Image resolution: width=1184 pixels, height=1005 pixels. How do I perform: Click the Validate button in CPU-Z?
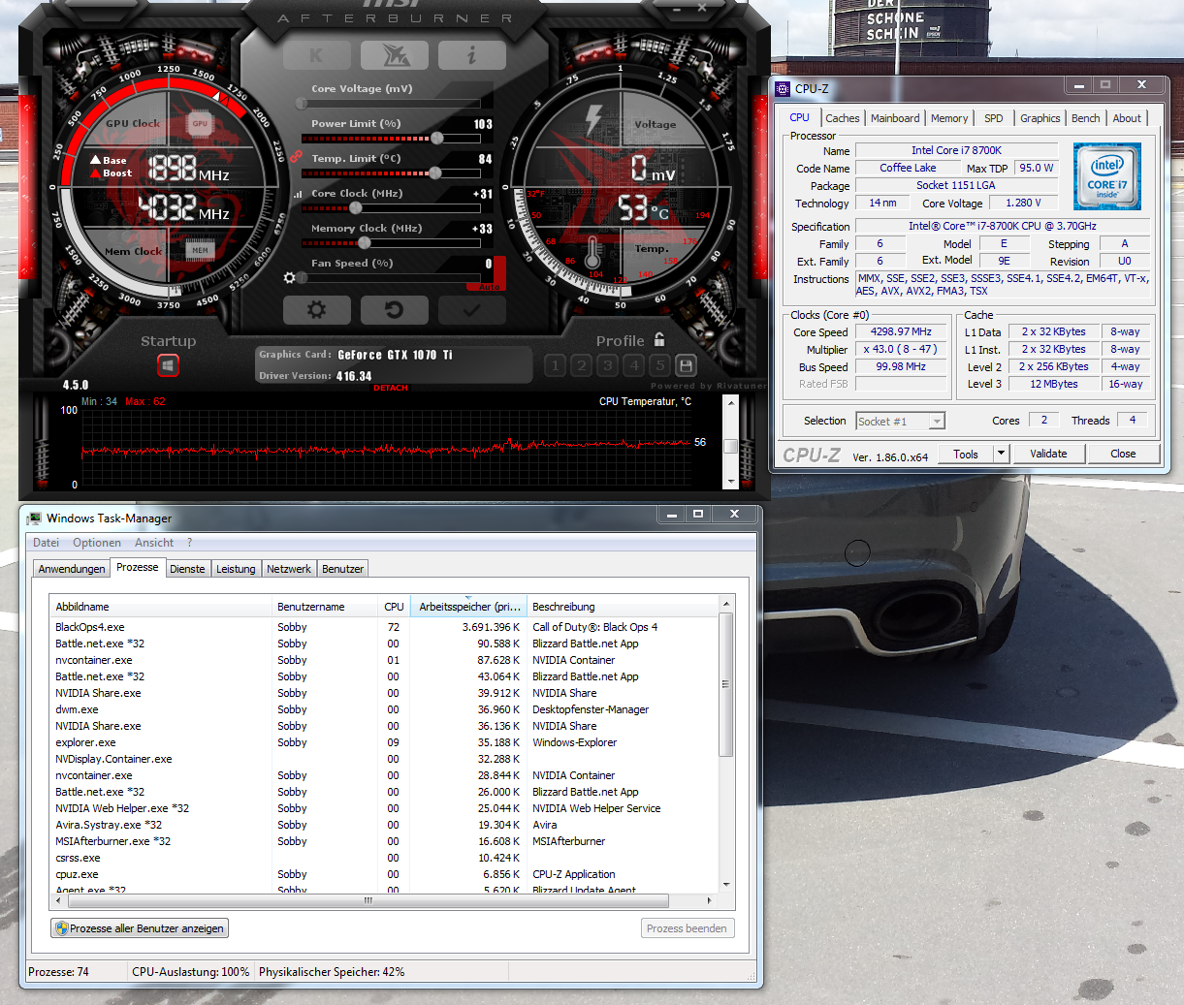1048,454
